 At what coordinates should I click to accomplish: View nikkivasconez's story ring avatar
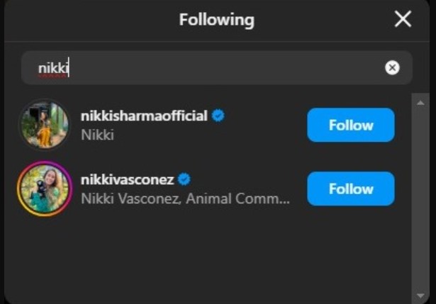pyautogui.click(x=44, y=188)
